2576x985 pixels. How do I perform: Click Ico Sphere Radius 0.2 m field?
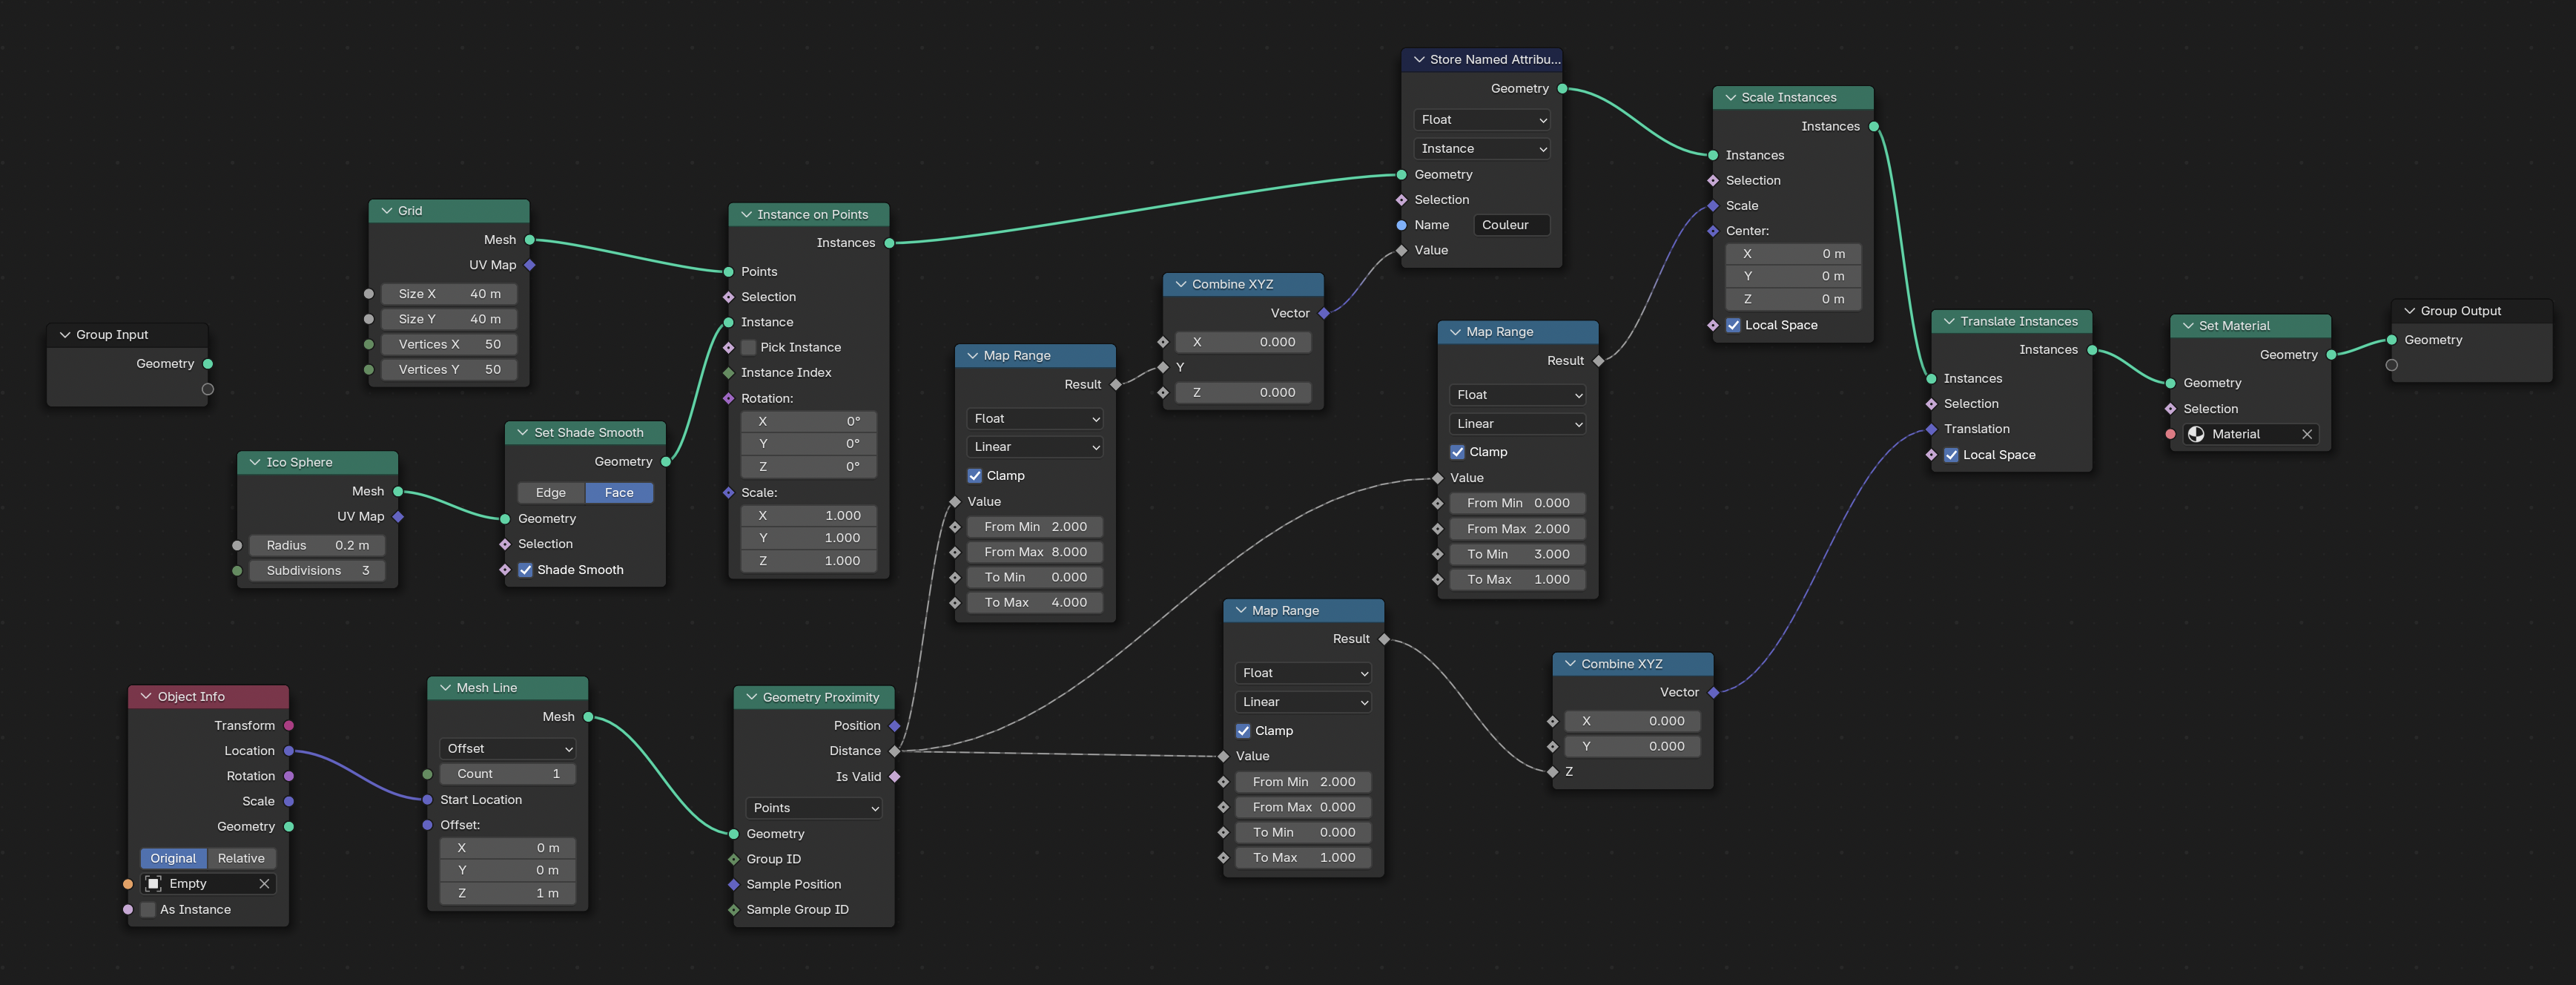317,545
